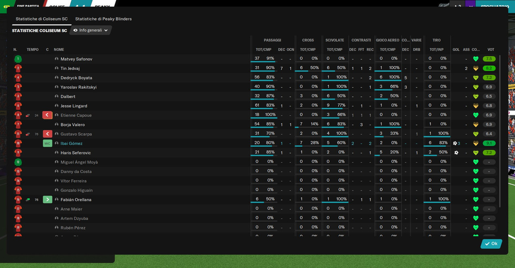Click the GIOCO AEREO column group header
This screenshot has height=268, width=515.
tap(387, 40)
